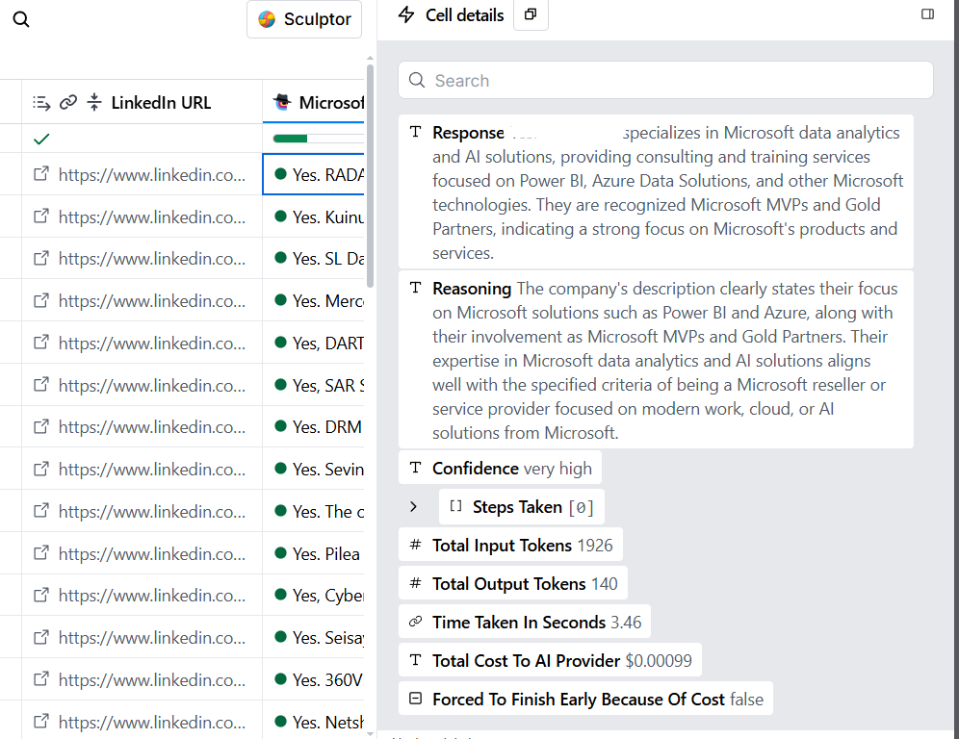Screen dimensions: 959x739
Task: Expand the Steps Taken chevron
Action: point(413,507)
